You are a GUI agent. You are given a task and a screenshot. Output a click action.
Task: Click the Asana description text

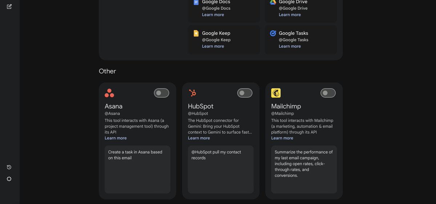(x=137, y=126)
